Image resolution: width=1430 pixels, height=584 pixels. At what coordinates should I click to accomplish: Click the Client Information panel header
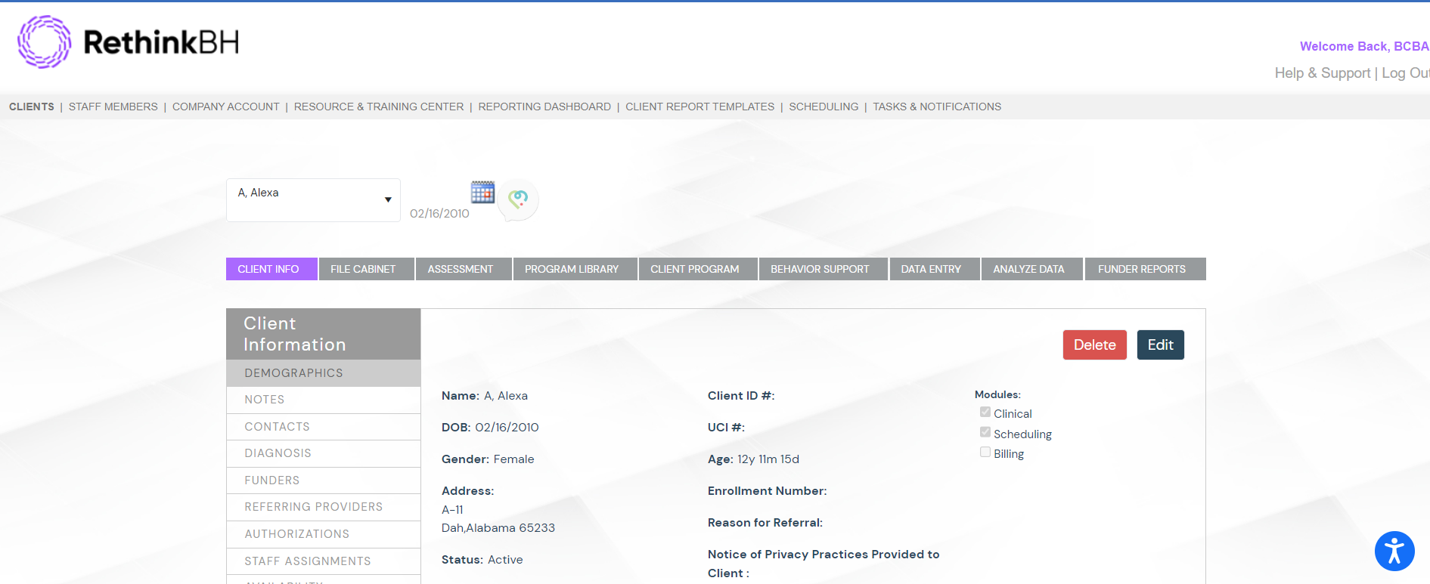[x=324, y=334]
